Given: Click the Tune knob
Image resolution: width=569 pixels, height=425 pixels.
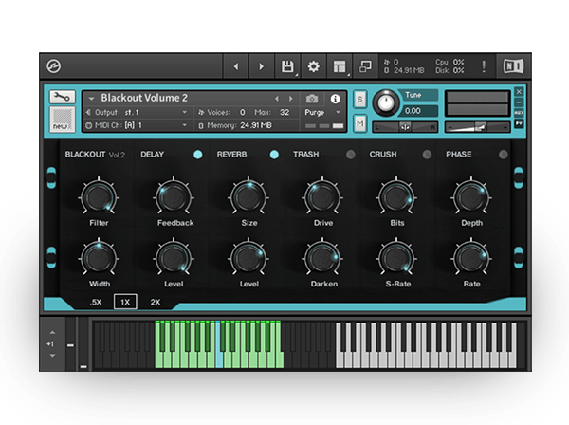Looking at the screenshot, I should [x=386, y=102].
